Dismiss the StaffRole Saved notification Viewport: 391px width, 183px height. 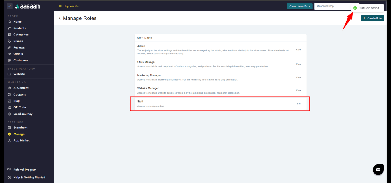[368, 8]
